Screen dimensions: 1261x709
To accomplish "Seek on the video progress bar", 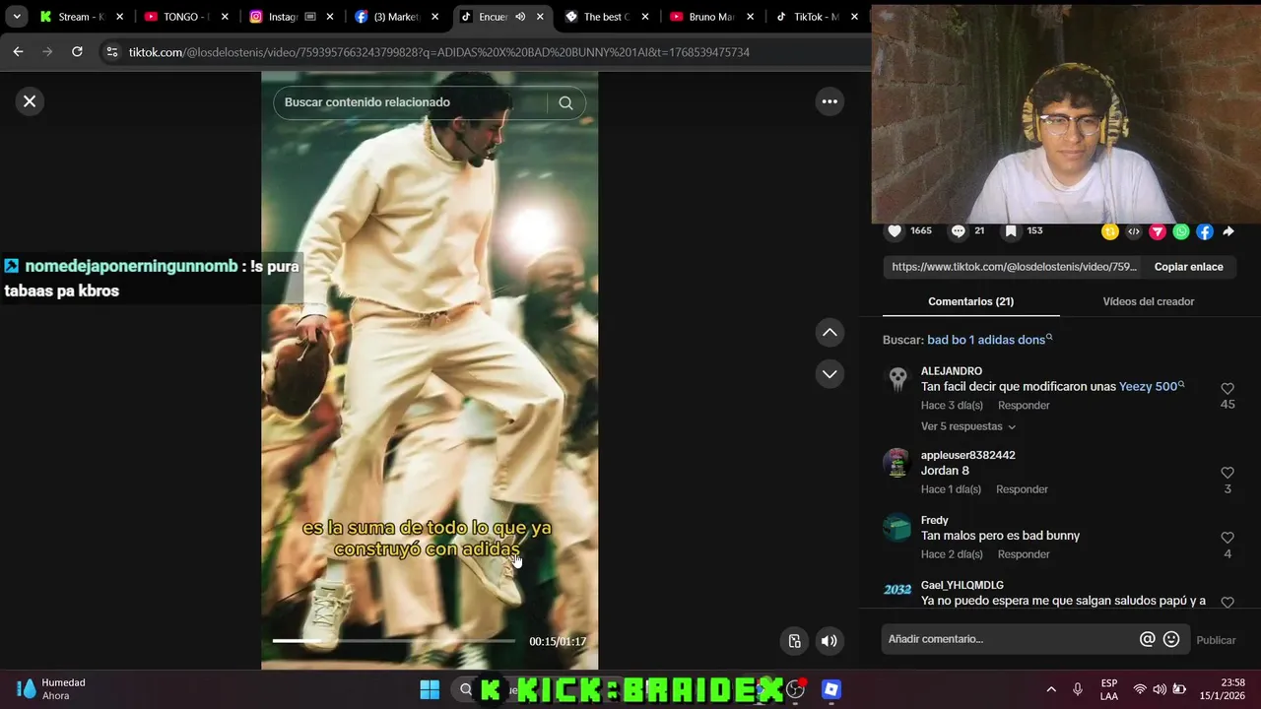I will coord(393,641).
